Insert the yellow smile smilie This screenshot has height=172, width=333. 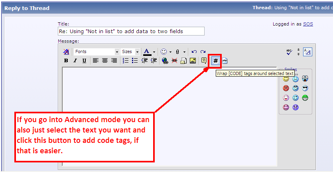click(286, 79)
